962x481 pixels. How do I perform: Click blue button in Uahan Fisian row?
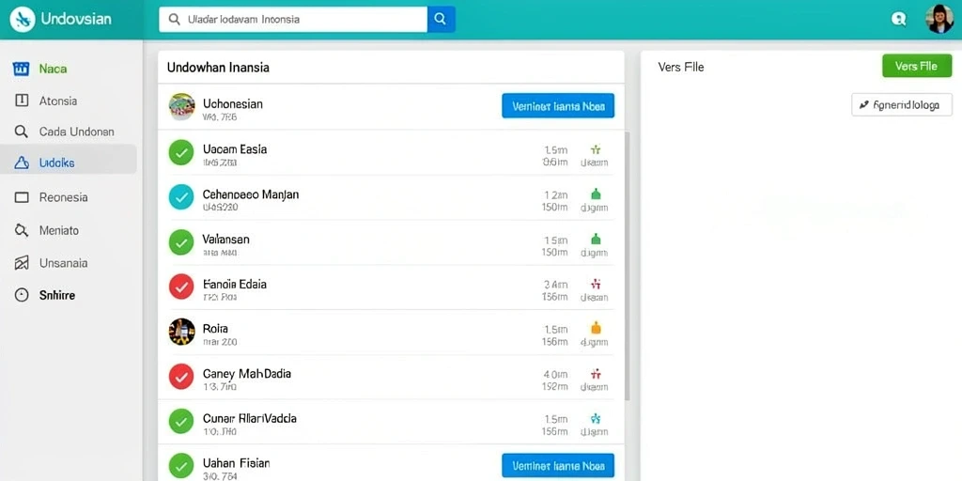pyautogui.click(x=558, y=466)
